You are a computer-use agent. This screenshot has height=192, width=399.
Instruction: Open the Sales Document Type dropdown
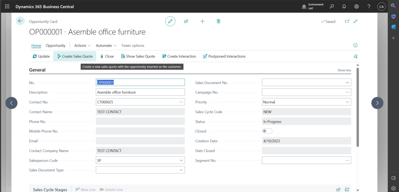[181, 170]
